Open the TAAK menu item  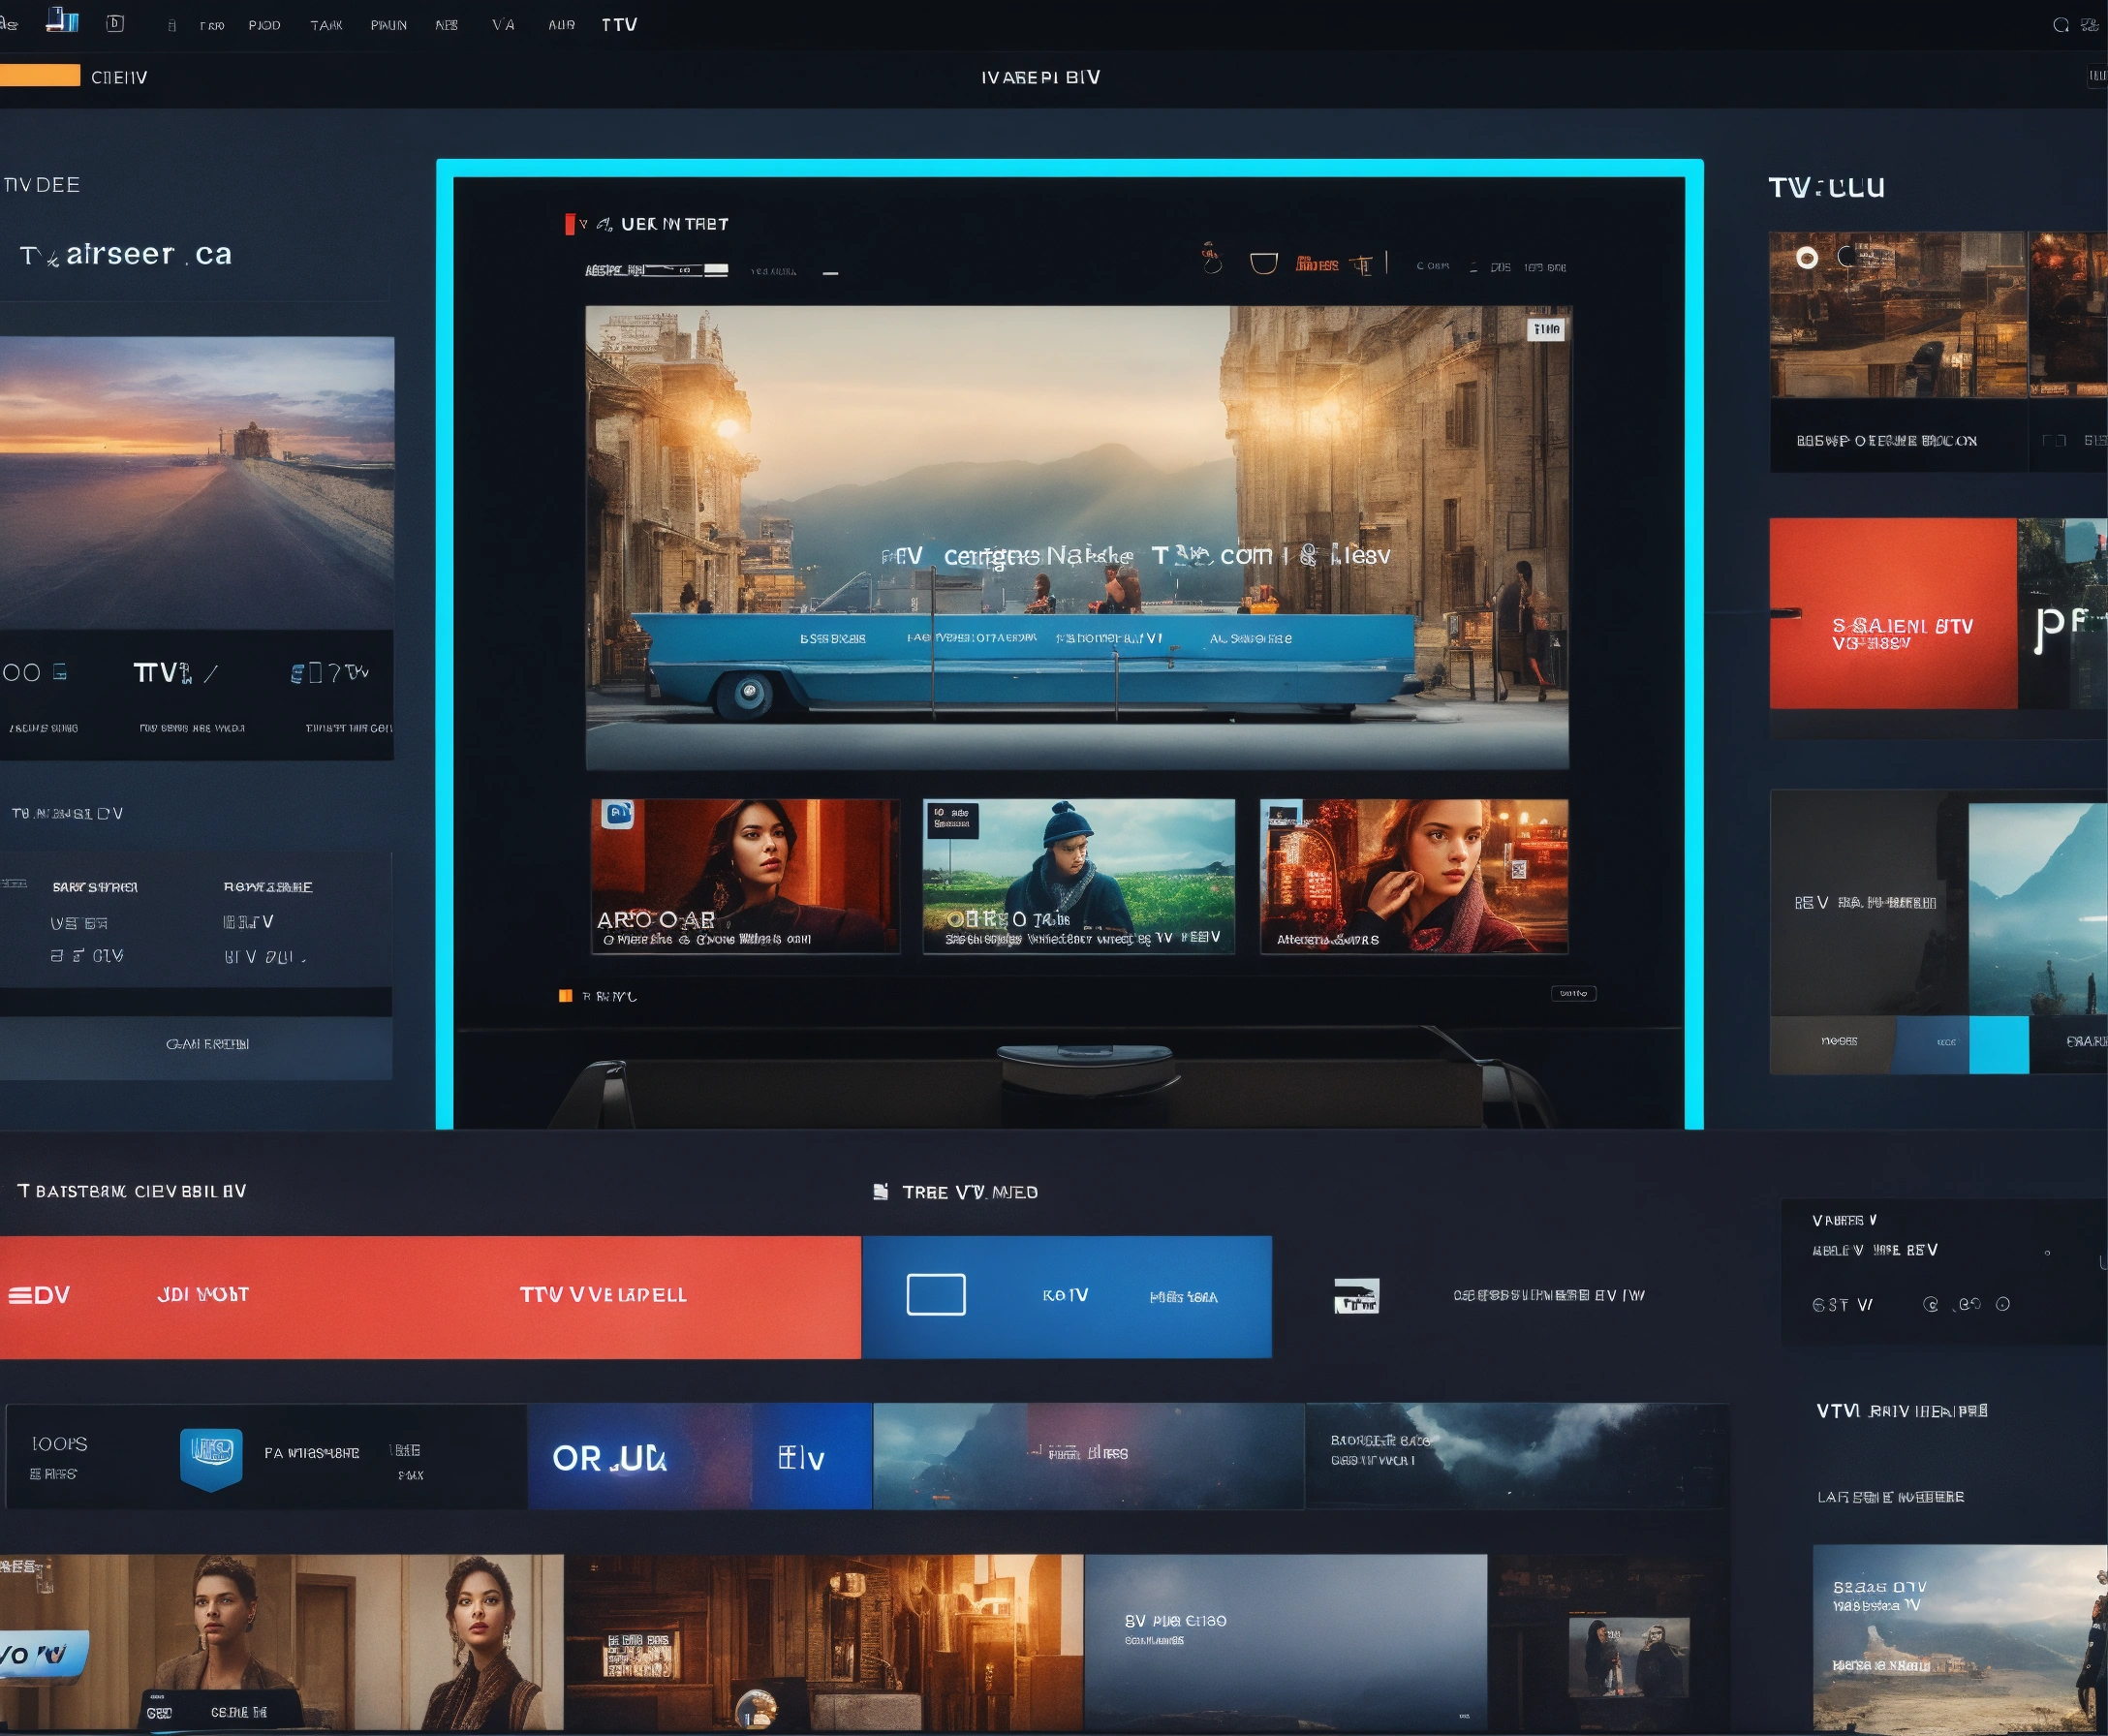(326, 25)
